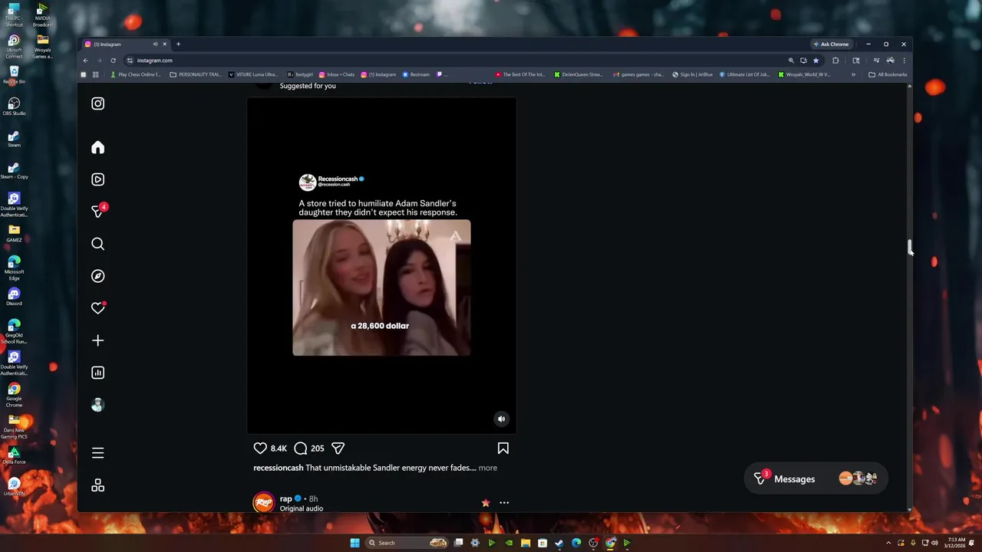The image size is (982, 552).
Task: Bookmark this page with star icon
Action: [x=816, y=61]
